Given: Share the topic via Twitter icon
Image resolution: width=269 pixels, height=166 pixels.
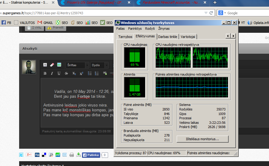Looking at the screenshot, I should (21, 155).
